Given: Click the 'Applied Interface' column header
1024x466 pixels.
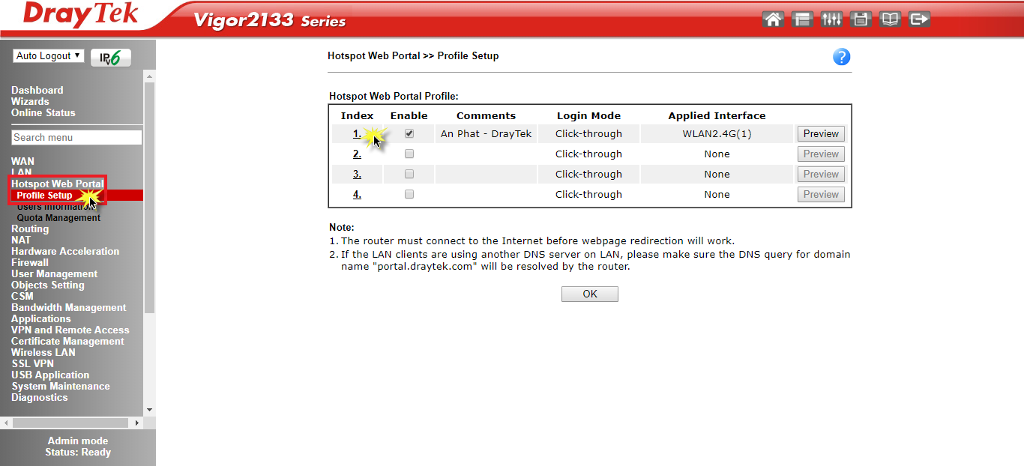Looking at the screenshot, I should point(717,115).
